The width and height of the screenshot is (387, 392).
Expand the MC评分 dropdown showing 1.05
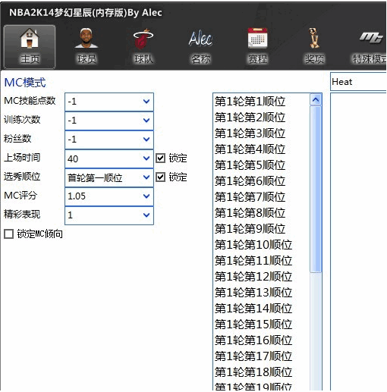[146, 196]
